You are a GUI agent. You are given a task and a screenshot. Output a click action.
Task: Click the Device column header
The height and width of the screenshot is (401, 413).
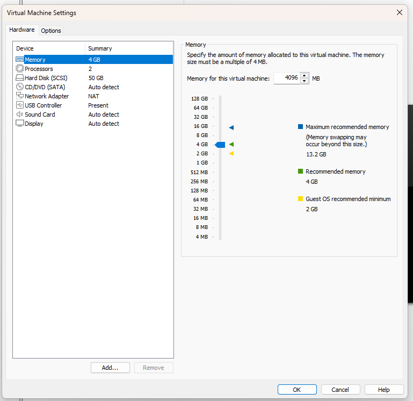(x=49, y=48)
